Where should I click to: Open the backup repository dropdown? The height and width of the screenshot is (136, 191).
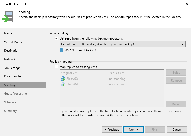[x=183, y=44]
